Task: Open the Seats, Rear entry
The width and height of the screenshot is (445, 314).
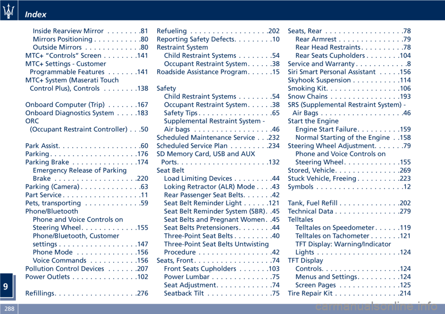Action: (x=350, y=31)
